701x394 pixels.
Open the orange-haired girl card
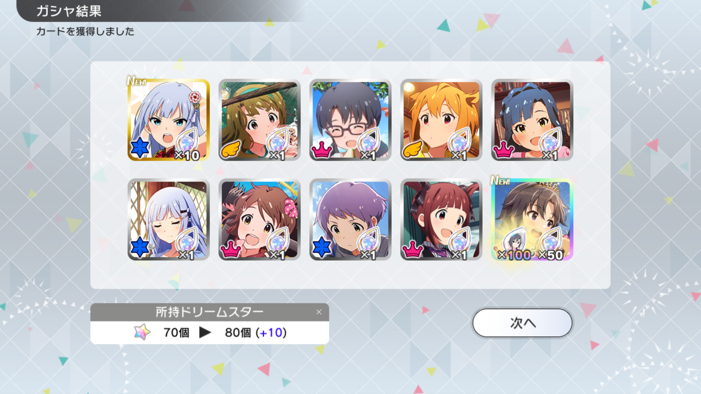[441, 120]
